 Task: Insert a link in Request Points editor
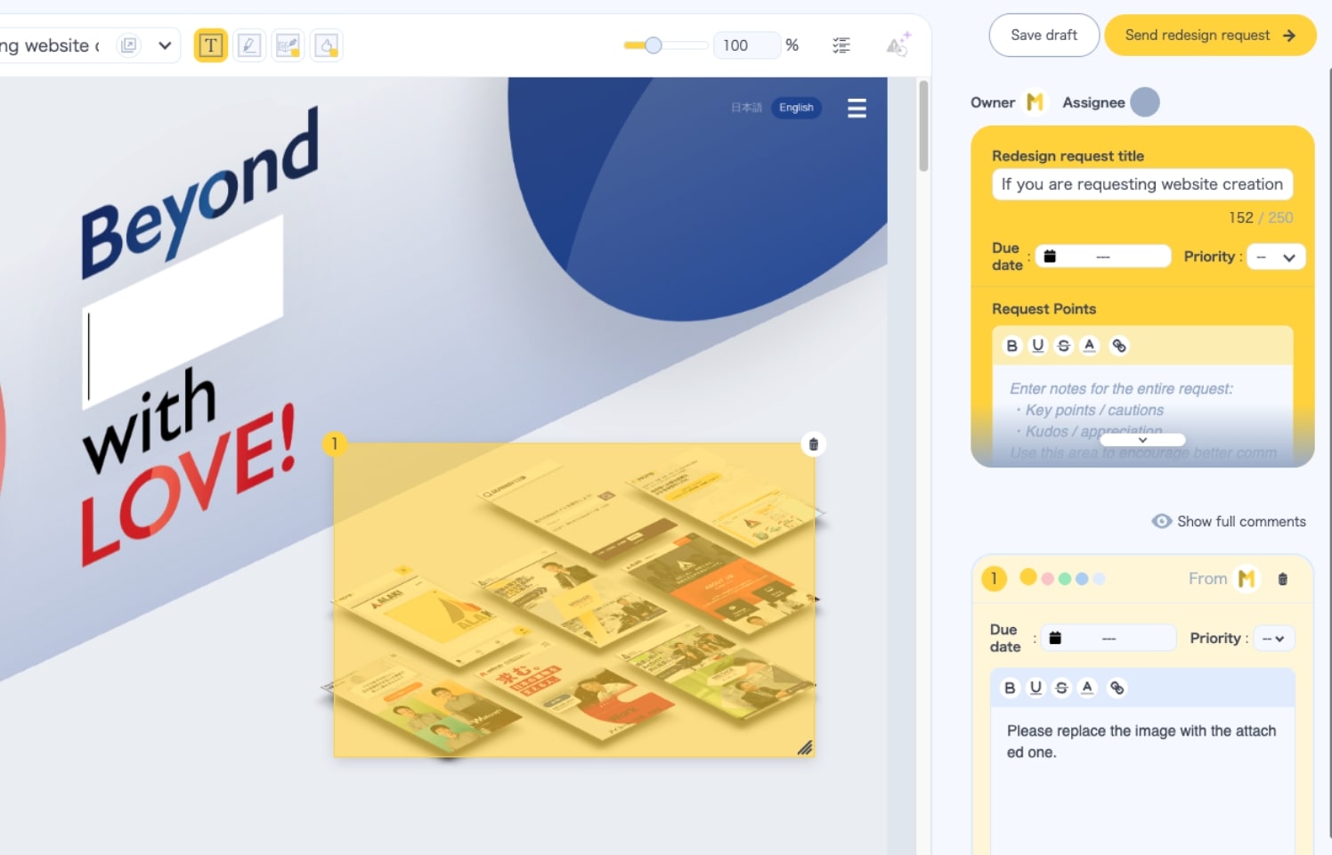(x=1119, y=346)
